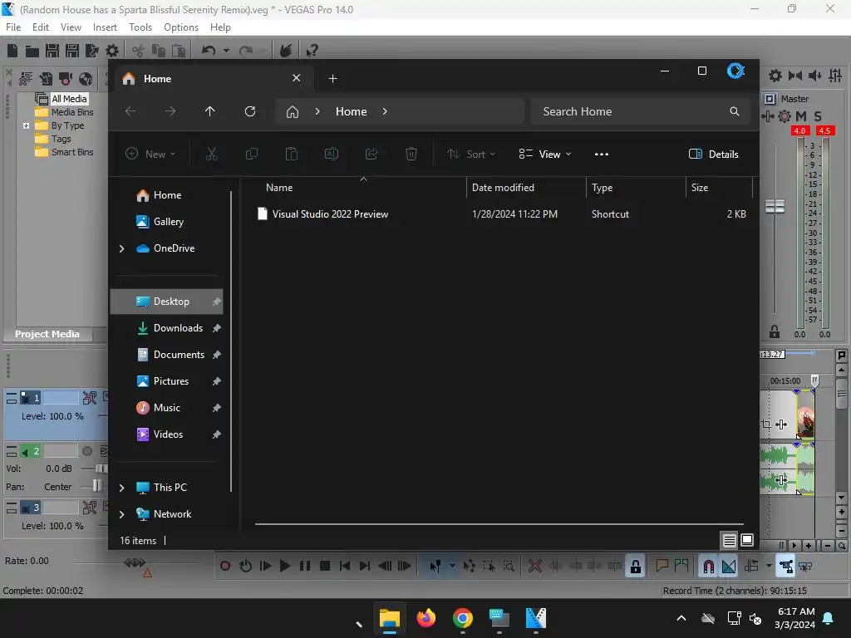The height and width of the screenshot is (638, 851).
Task: Open the Sort dropdown in File Explorer
Action: coord(471,155)
